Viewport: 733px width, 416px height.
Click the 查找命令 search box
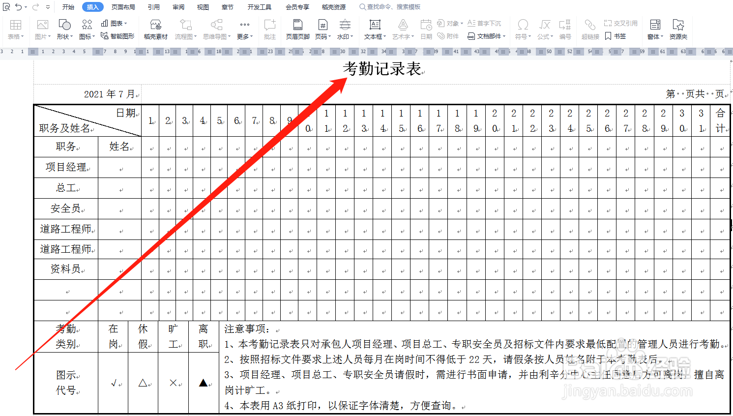(394, 7)
